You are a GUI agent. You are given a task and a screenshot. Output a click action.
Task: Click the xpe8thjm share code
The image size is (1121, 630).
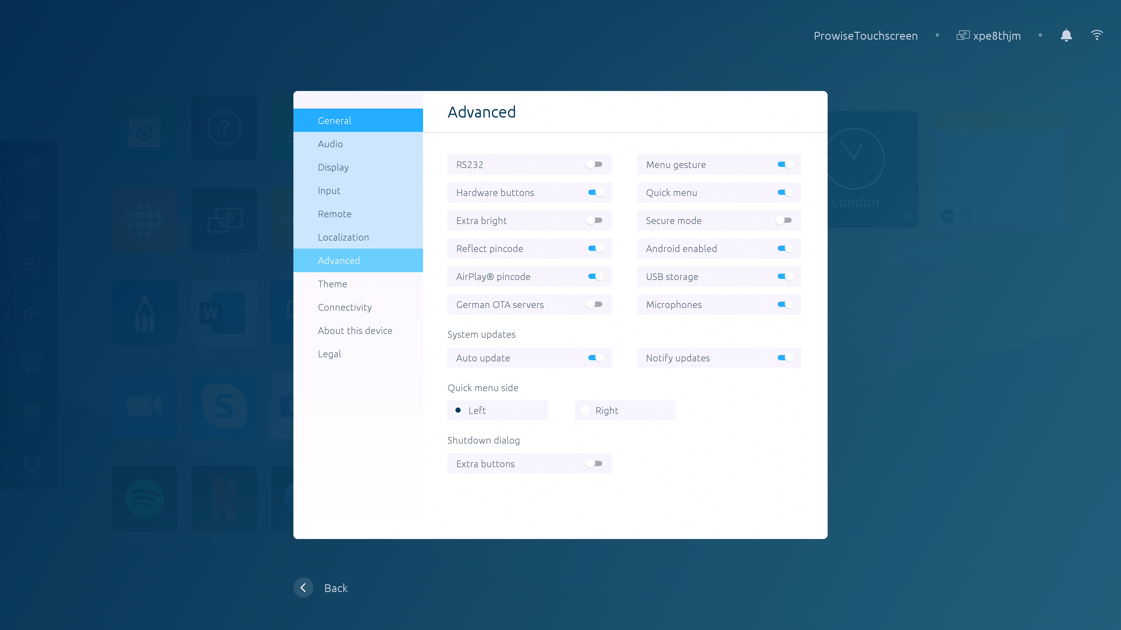click(997, 36)
